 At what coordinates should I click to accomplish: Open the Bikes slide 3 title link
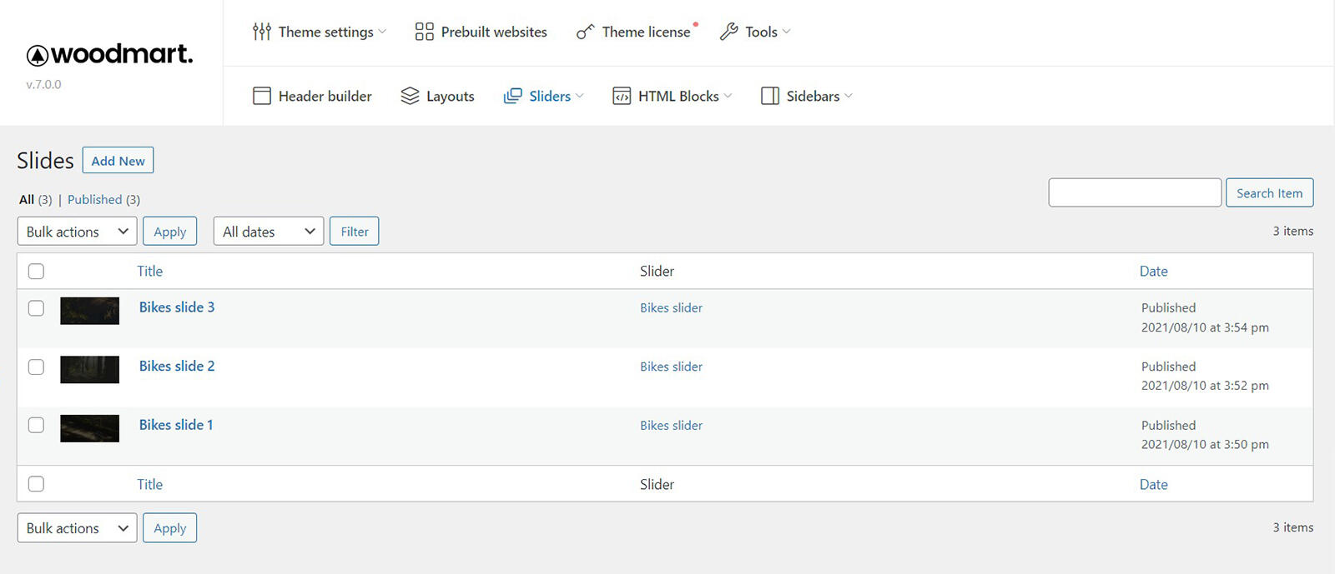(x=177, y=307)
